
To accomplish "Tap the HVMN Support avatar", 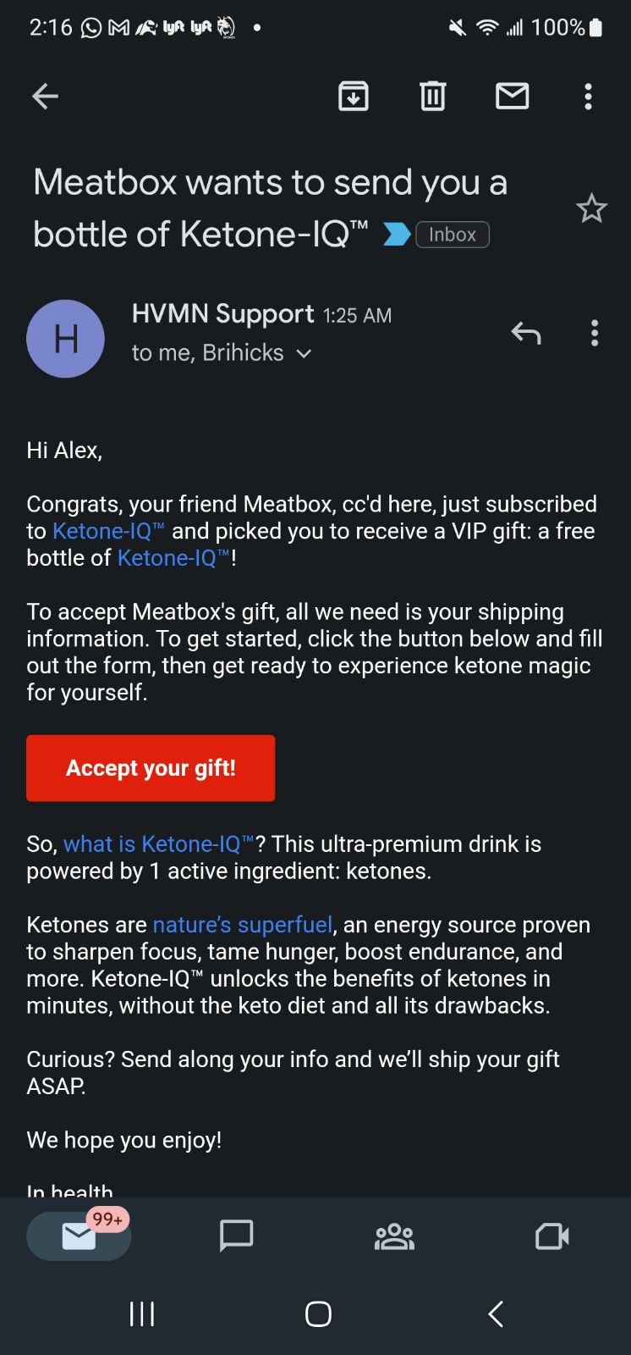I will (66, 339).
